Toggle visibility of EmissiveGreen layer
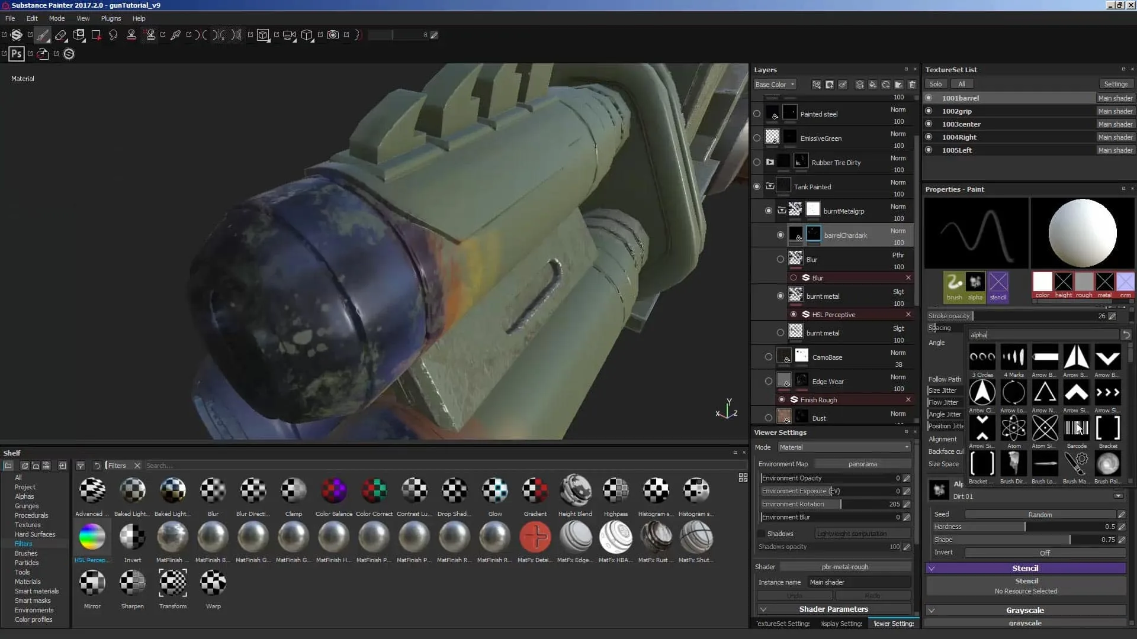The image size is (1137, 639). point(757,138)
